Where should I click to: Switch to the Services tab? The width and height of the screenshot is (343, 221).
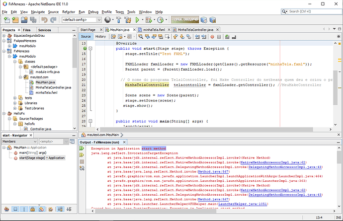point(44,30)
